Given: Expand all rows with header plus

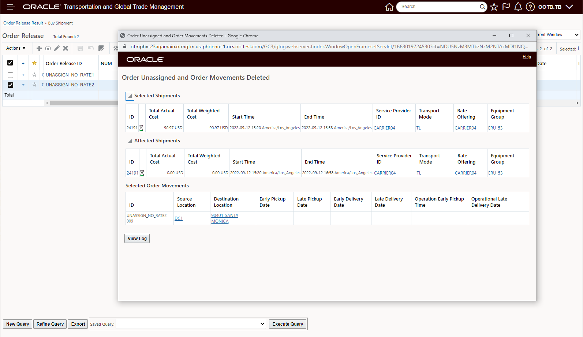Looking at the screenshot, I should pyautogui.click(x=23, y=63).
